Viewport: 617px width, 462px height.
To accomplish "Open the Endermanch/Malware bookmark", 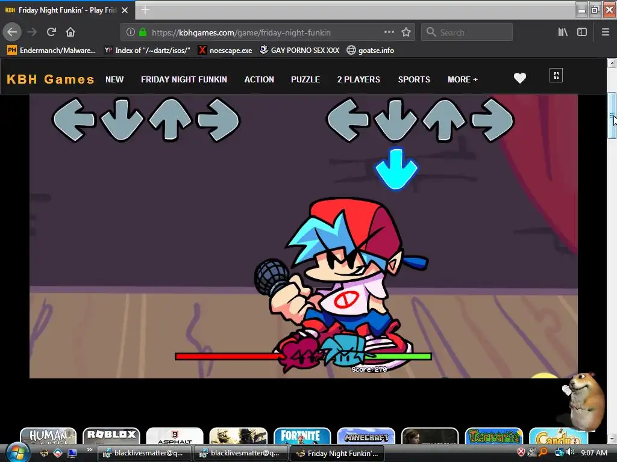I will point(52,51).
